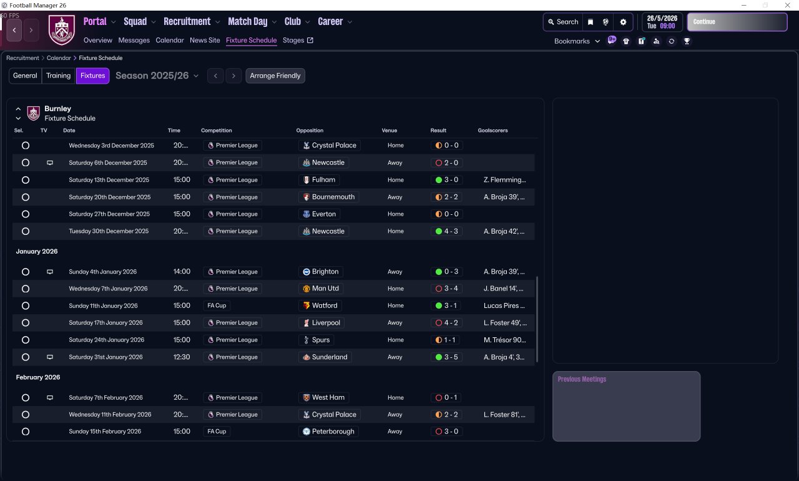Switch to the Training tab

[x=59, y=76]
